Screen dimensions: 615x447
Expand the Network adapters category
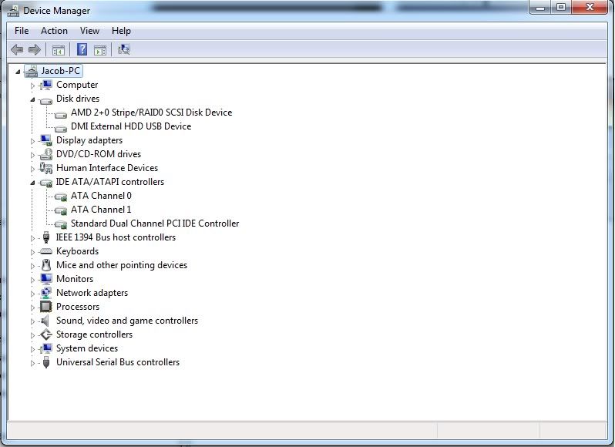[x=32, y=294]
